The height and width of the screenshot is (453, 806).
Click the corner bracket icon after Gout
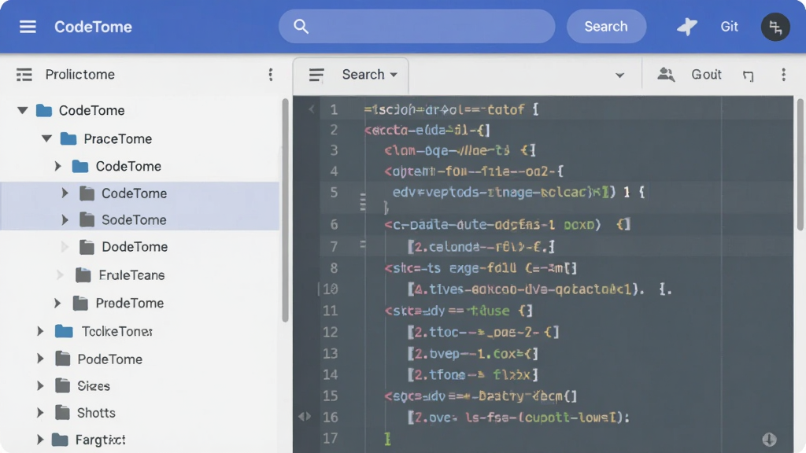pyautogui.click(x=748, y=76)
